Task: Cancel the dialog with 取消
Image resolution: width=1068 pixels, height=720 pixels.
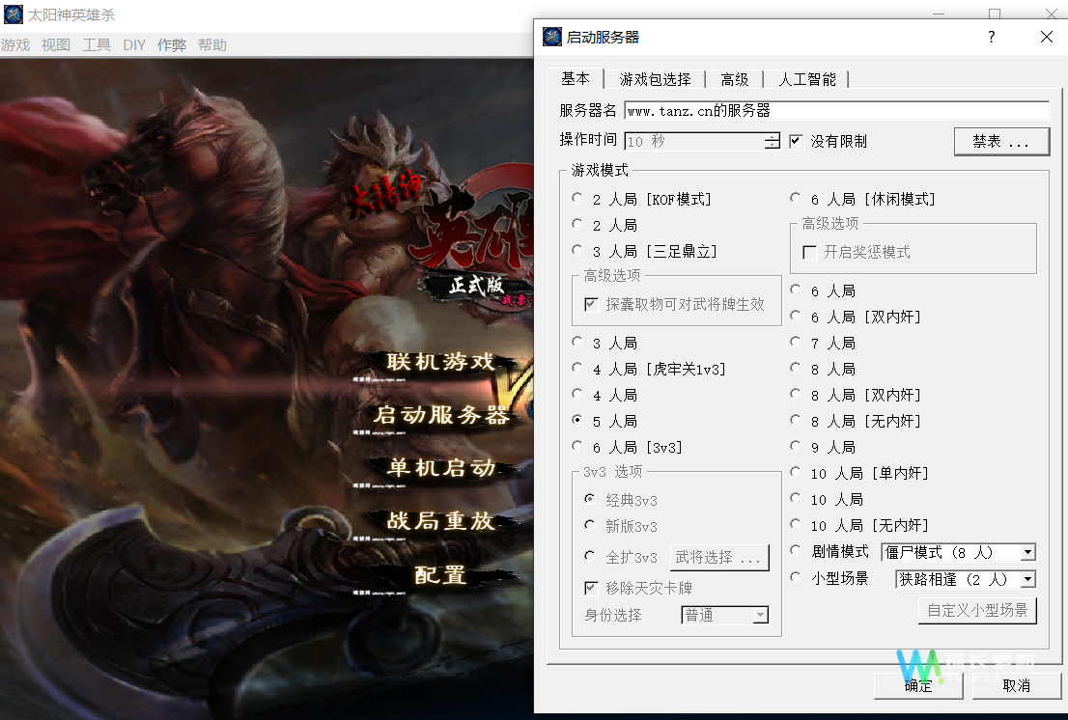Action: 1016,686
